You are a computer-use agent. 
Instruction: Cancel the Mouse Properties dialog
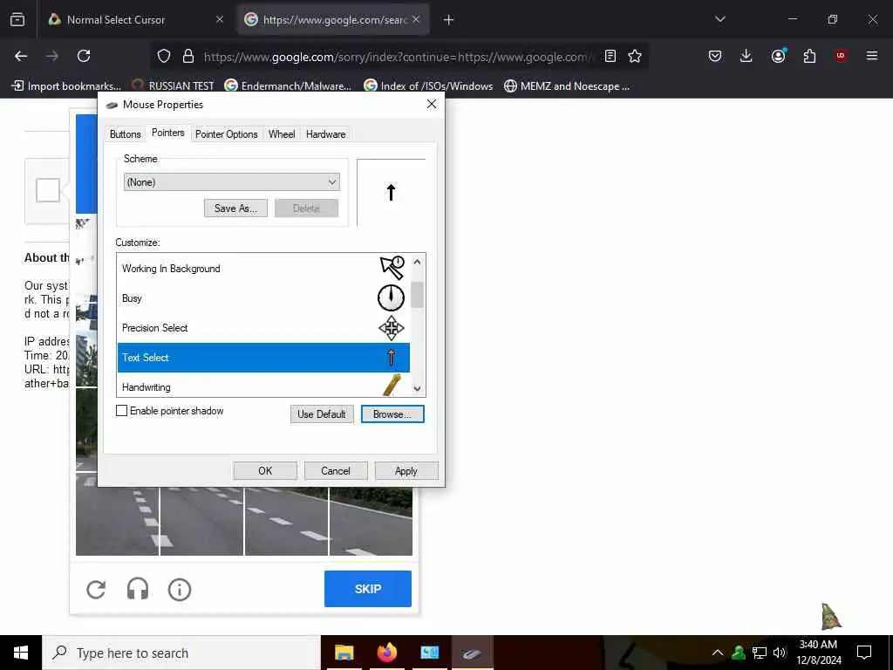[336, 470]
